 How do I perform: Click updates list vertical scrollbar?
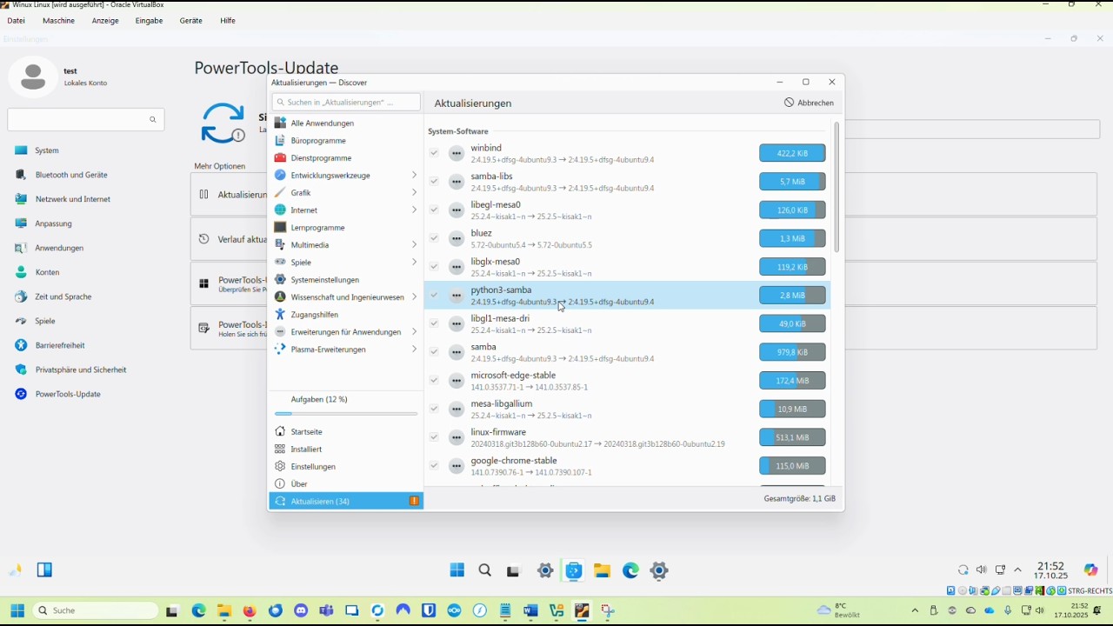coord(836,187)
